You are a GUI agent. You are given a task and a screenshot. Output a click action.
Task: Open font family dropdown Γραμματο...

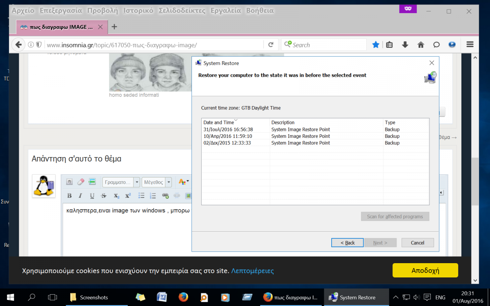121,182
